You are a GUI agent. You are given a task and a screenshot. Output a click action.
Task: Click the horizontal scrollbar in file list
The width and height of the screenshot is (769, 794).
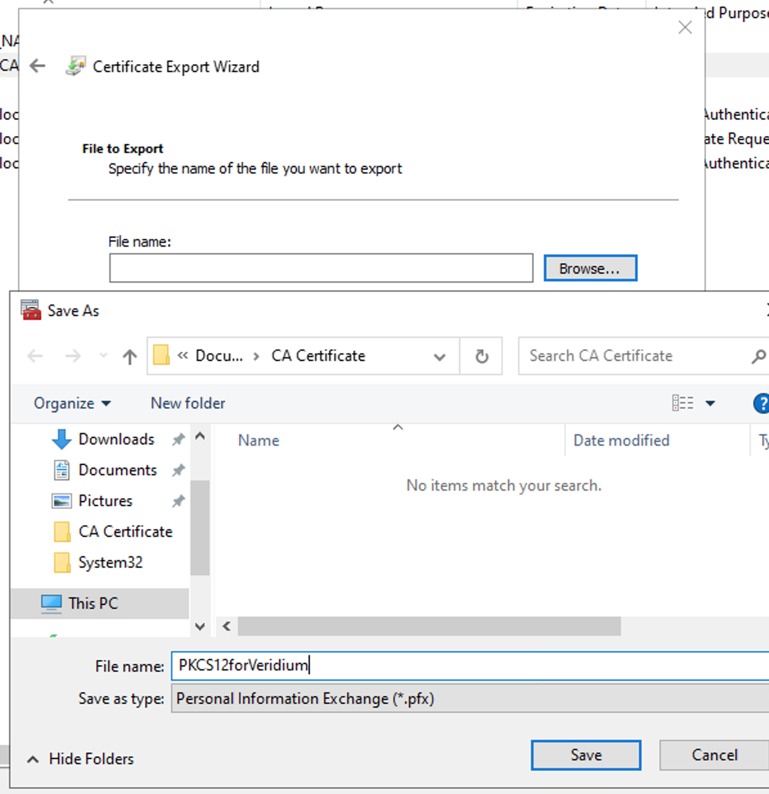(x=429, y=626)
